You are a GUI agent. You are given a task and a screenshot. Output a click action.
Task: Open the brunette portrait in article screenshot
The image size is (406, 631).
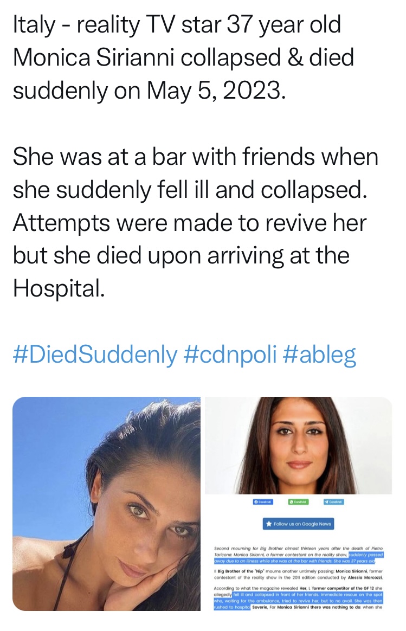pos(298,446)
